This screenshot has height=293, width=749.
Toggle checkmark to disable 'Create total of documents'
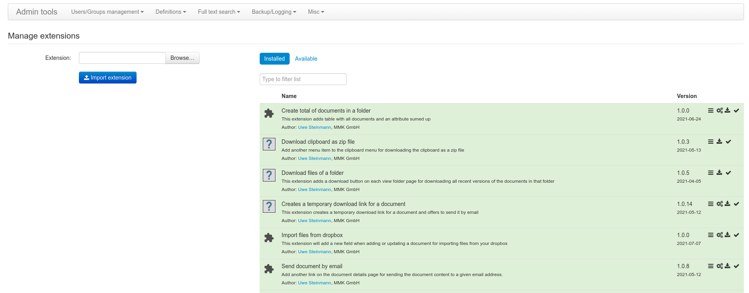click(736, 111)
